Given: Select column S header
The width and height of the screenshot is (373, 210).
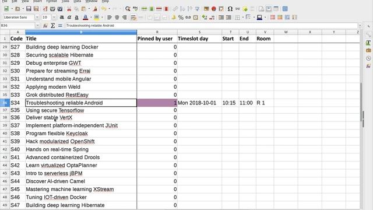Looking at the screenshot, I should point(199,32).
